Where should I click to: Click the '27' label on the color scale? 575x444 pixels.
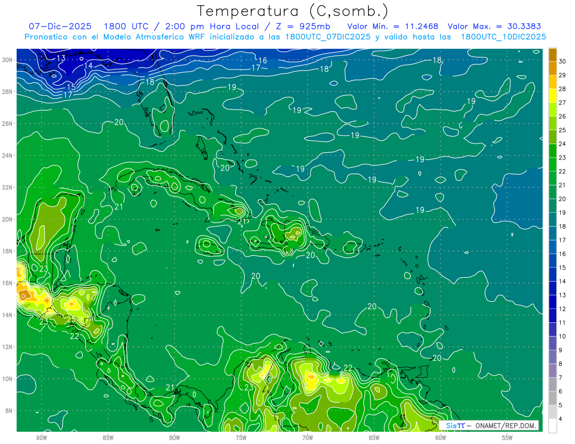tap(562, 102)
